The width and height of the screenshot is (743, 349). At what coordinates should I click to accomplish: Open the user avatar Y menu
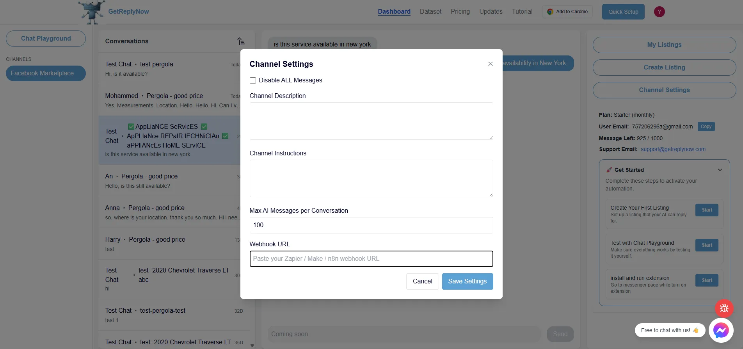pyautogui.click(x=659, y=12)
